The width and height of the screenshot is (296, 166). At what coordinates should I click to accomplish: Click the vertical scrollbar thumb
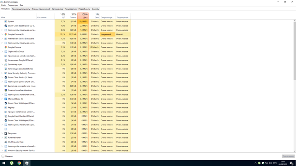(x=295, y=51)
